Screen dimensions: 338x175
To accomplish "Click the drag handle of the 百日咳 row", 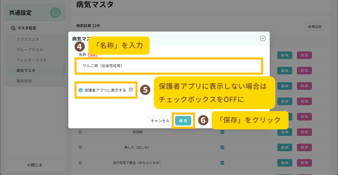I will coord(81,132).
